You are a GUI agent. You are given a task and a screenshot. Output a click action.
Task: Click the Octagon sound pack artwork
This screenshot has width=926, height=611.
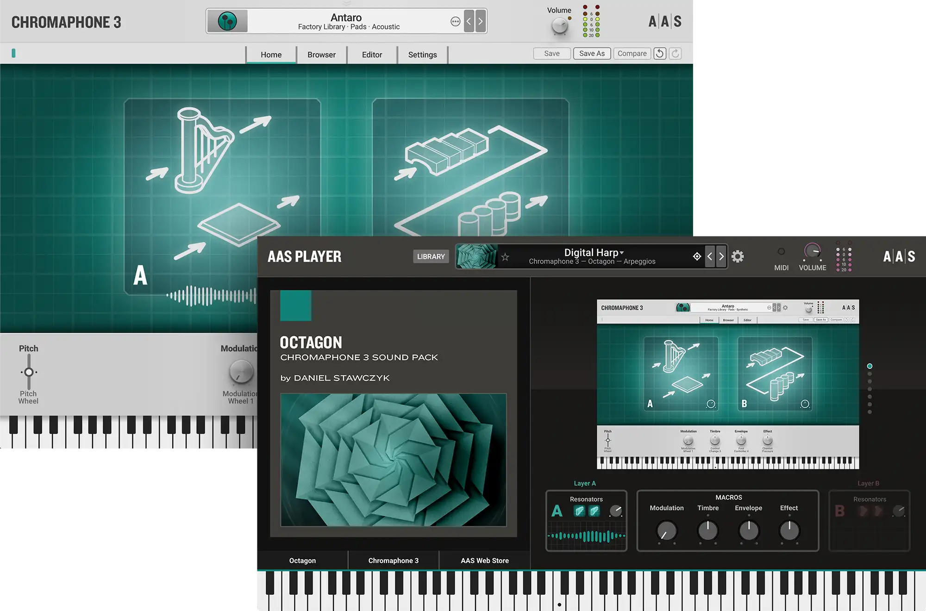click(393, 460)
